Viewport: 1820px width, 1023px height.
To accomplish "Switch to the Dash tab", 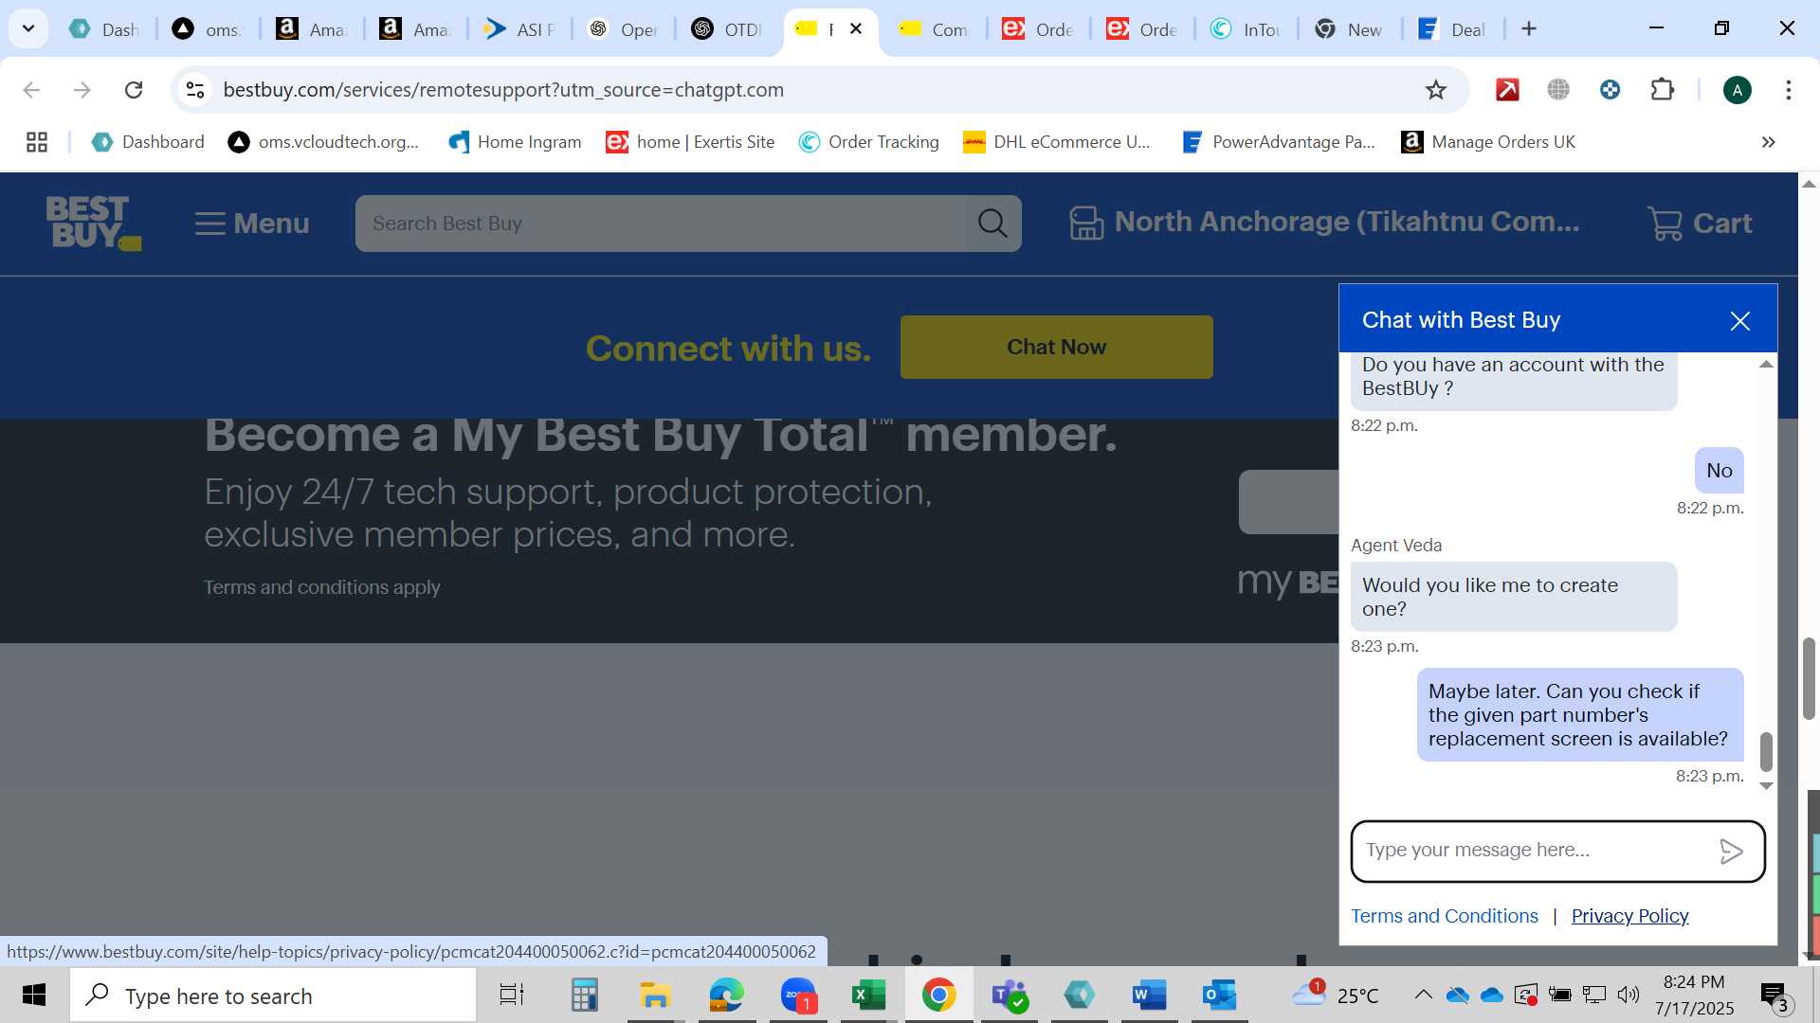I will click(106, 29).
